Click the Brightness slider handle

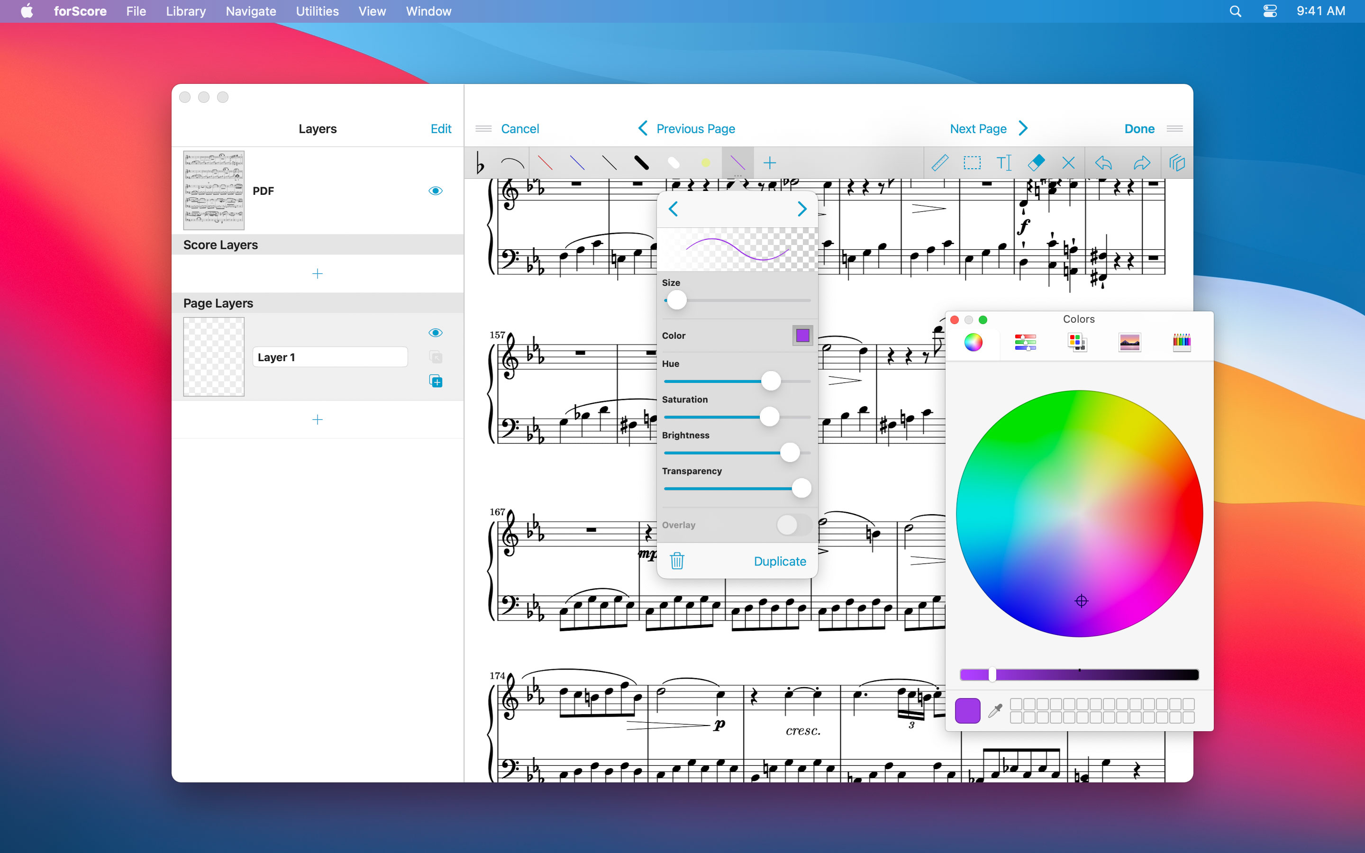coord(790,453)
